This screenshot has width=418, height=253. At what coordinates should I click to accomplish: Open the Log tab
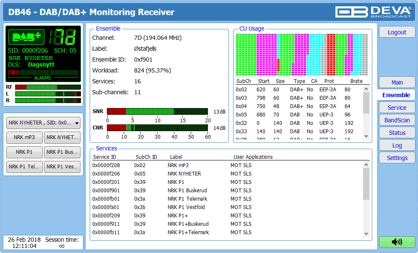397,145
